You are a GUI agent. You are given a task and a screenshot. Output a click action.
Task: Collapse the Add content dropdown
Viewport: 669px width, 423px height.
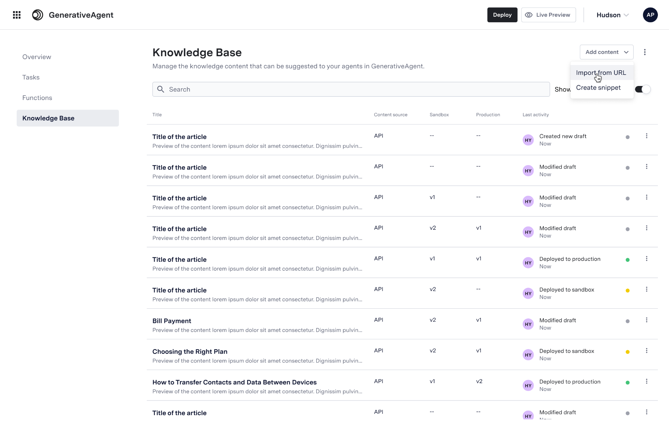[606, 52]
